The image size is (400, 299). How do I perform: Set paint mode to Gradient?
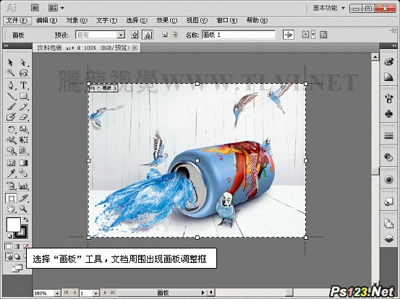coord(17,246)
